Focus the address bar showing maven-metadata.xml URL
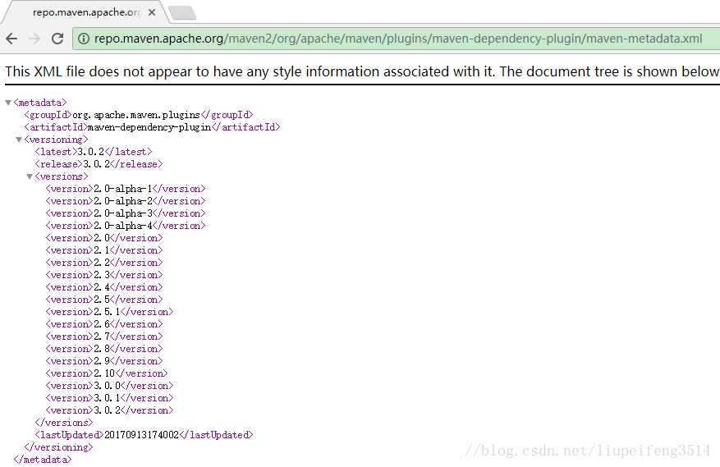This screenshot has height=467, width=720. click(x=397, y=39)
